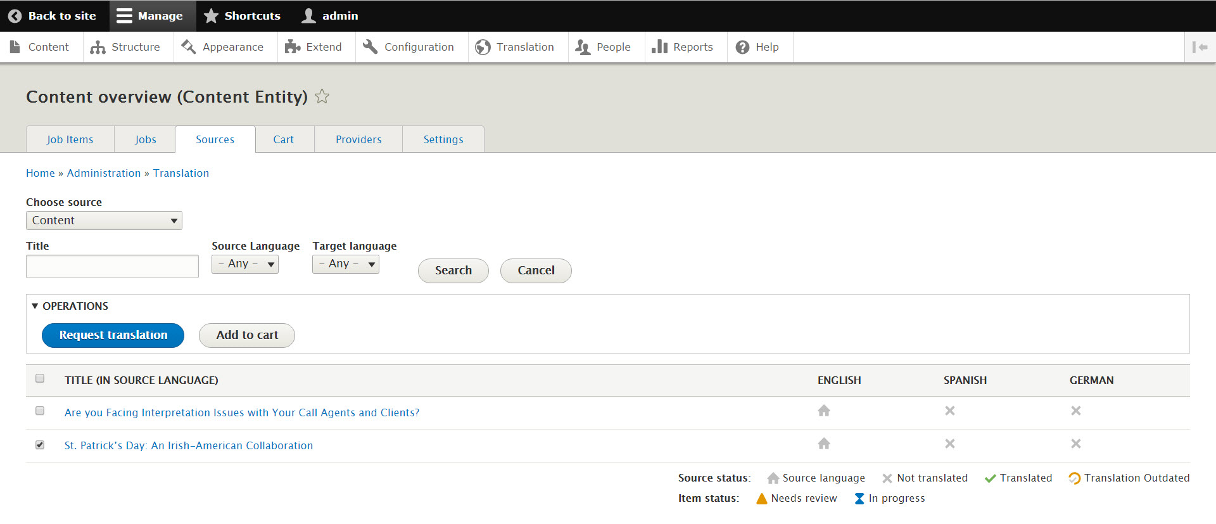This screenshot has width=1216, height=524.
Task: Click the Source language legend house icon
Action: (x=773, y=478)
